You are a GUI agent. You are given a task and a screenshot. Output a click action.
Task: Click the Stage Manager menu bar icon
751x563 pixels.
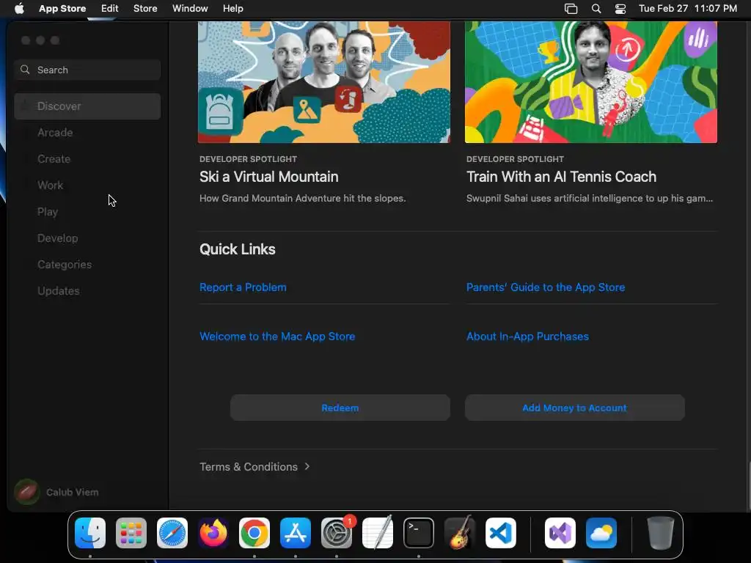click(x=571, y=9)
